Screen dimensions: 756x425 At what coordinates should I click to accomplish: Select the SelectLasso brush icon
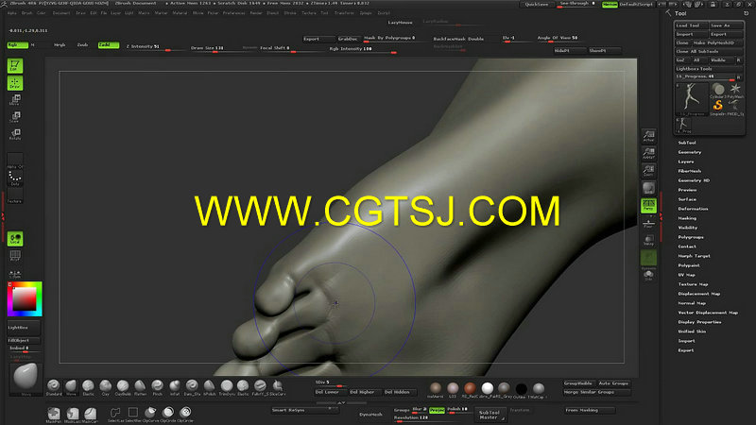pyautogui.click(x=114, y=414)
